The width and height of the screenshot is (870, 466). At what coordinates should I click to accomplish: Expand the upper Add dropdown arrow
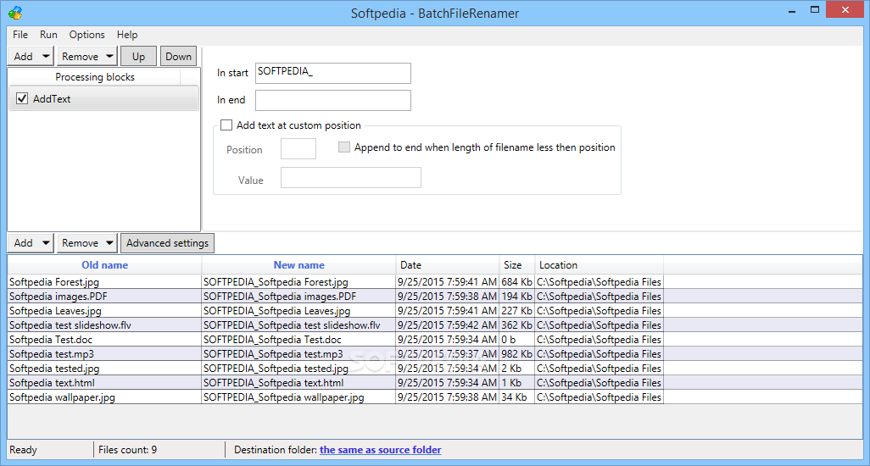[46, 57]
